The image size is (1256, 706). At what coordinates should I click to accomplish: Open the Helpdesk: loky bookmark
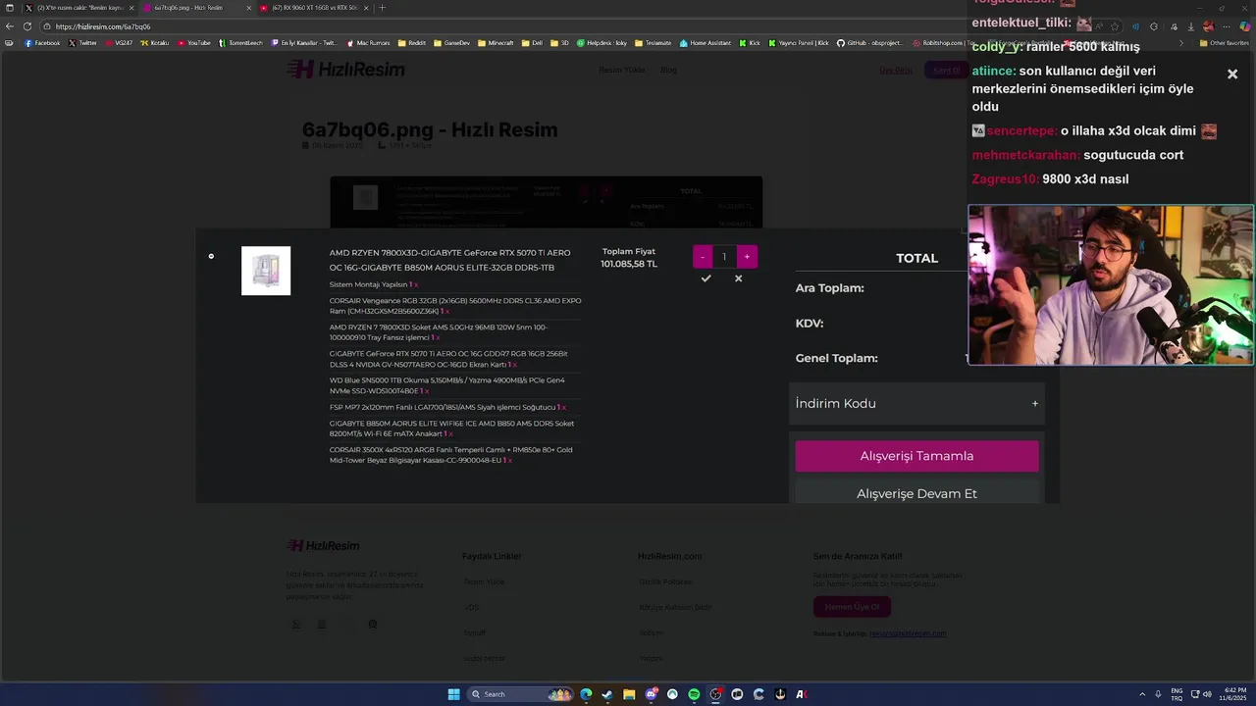coord(602,43)
